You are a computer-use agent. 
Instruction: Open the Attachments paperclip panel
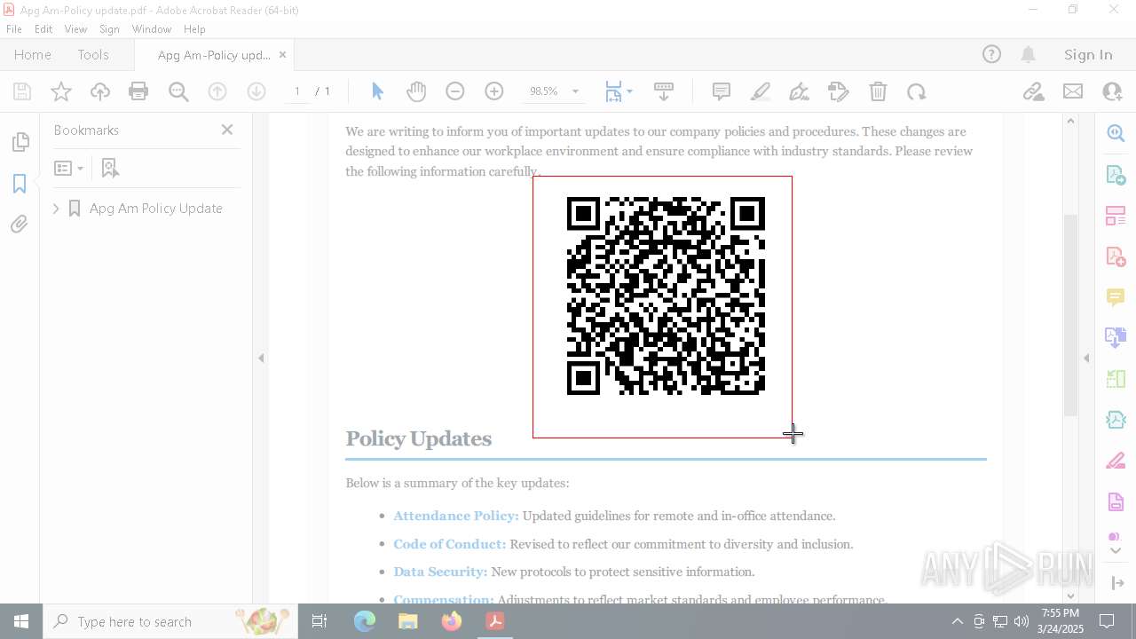[20, 224]
